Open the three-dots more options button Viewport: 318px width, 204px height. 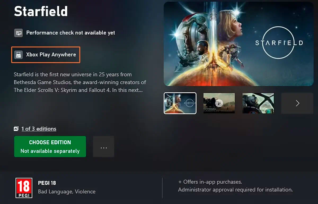pyautogui.click(x=104, y=147)
